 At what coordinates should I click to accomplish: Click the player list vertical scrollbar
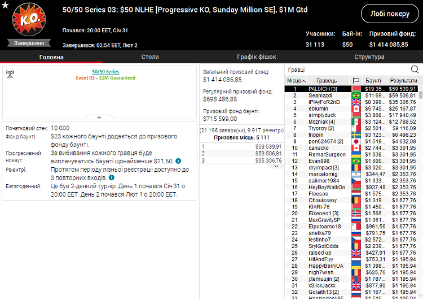point(420,169)
